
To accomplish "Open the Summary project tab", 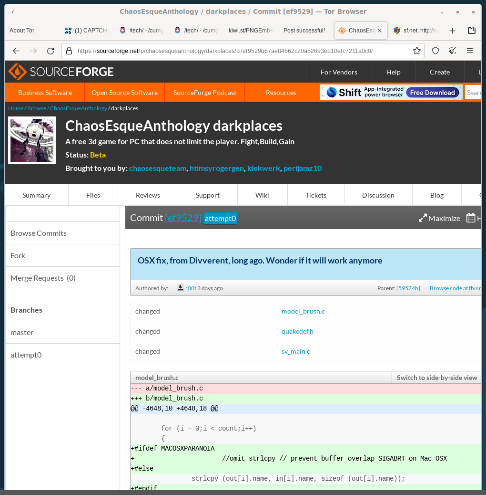I will pos(37,195).
